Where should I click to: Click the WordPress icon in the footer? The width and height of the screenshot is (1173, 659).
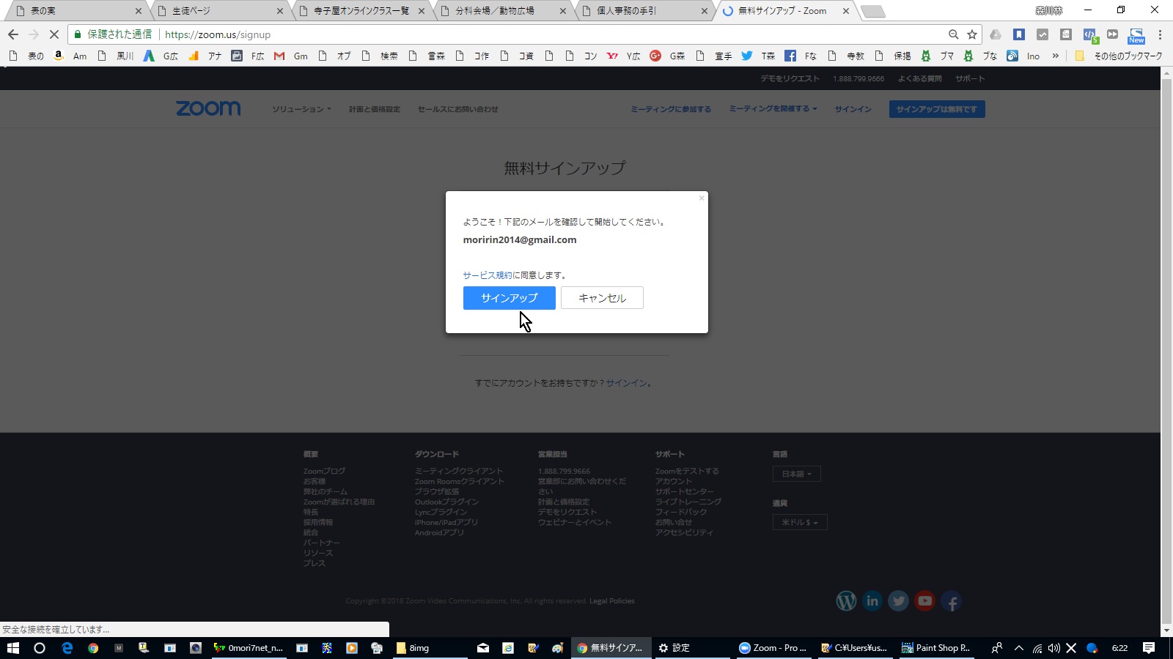point(846,601)
